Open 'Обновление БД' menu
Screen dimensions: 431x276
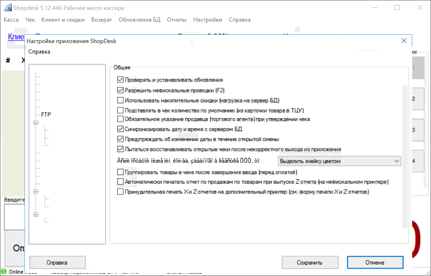139,20
